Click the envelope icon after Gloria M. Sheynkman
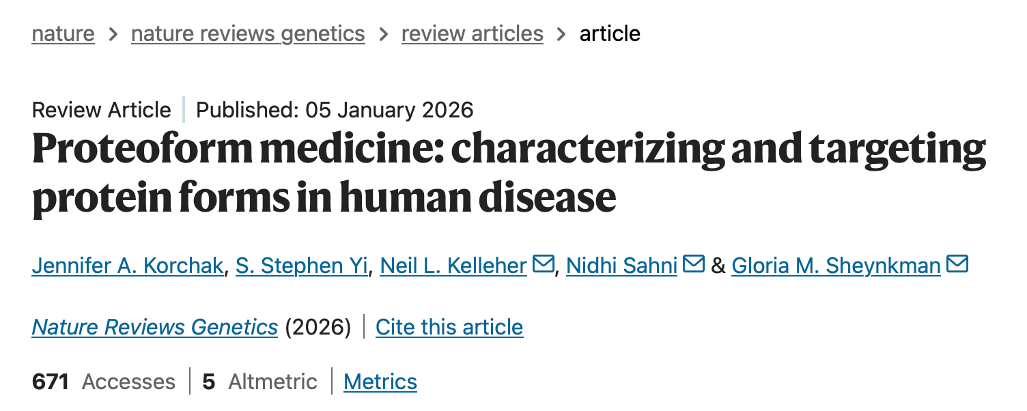 (957, 264)
